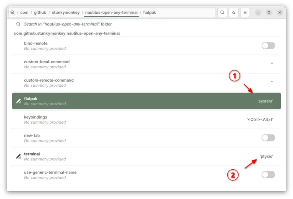Go to the 'com' path segment
The width and height of the screenshot is (293, 199).
24,13
